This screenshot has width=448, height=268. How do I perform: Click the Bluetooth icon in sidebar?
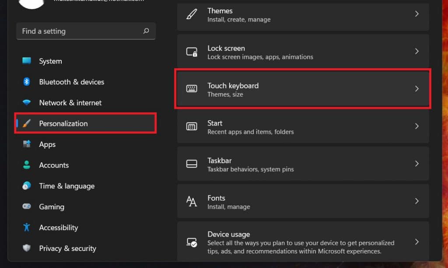pyautogui.click(x=27, y=82)
